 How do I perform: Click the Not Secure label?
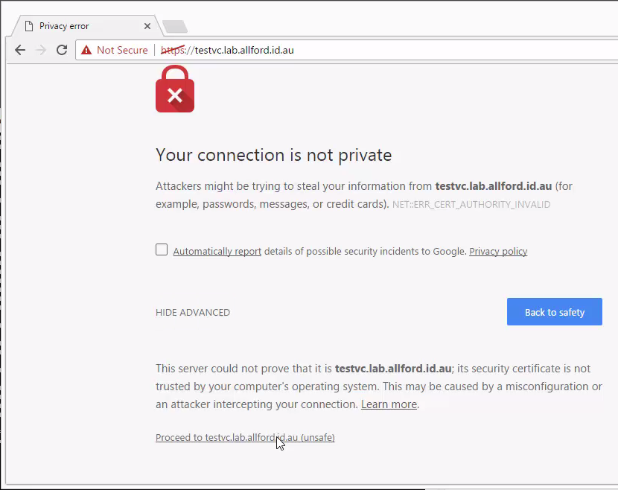coord(122,50)
